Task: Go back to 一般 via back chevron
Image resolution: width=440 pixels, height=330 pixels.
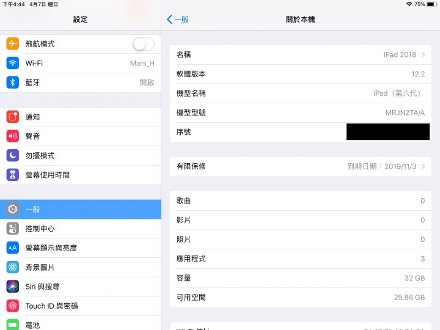Action: 178,20
